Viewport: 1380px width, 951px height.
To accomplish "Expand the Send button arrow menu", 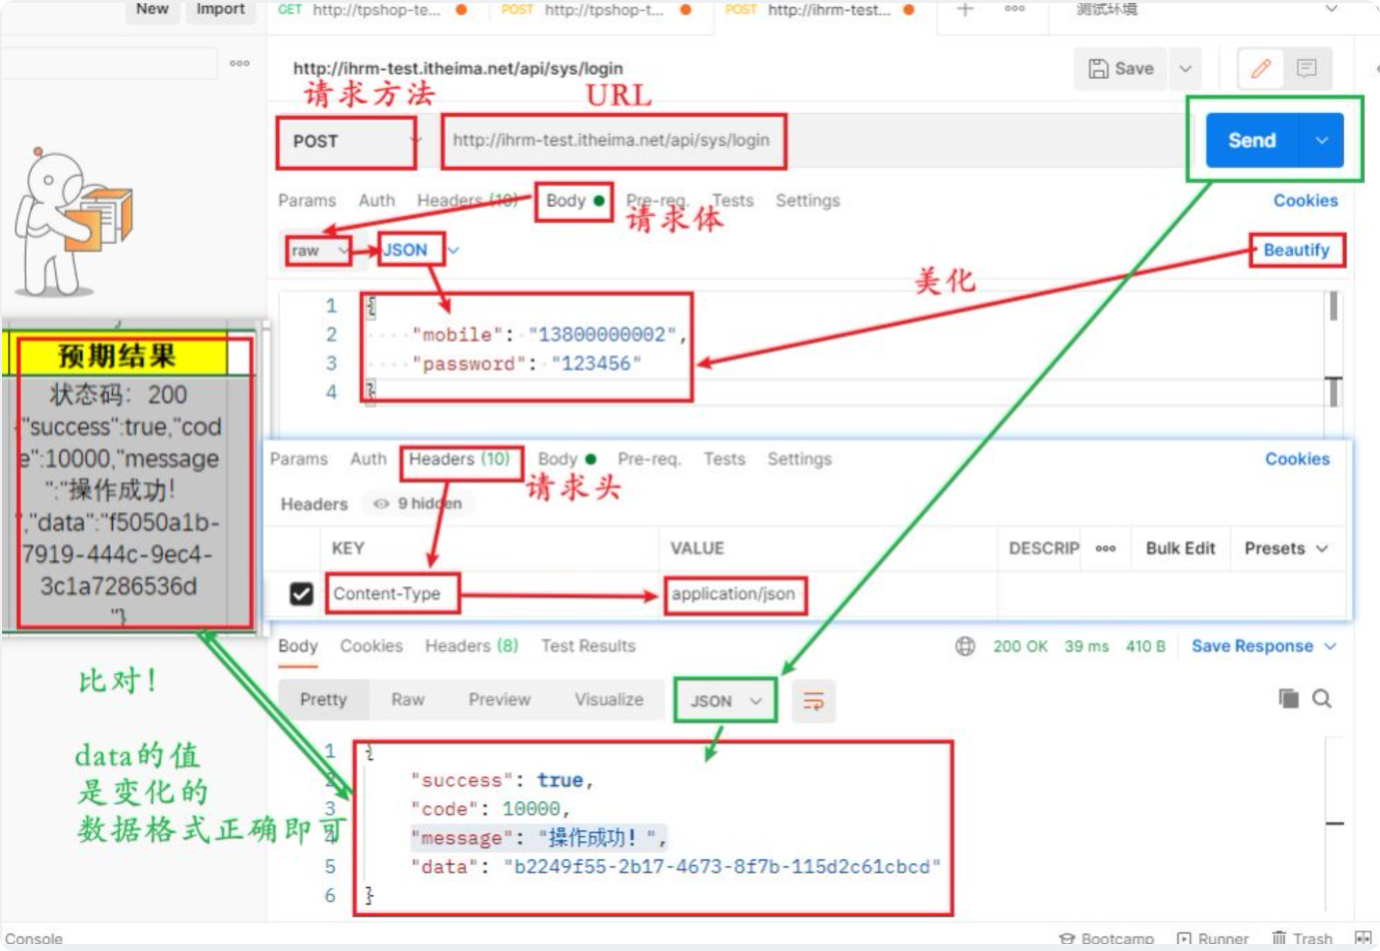I will coord(1321,141).
